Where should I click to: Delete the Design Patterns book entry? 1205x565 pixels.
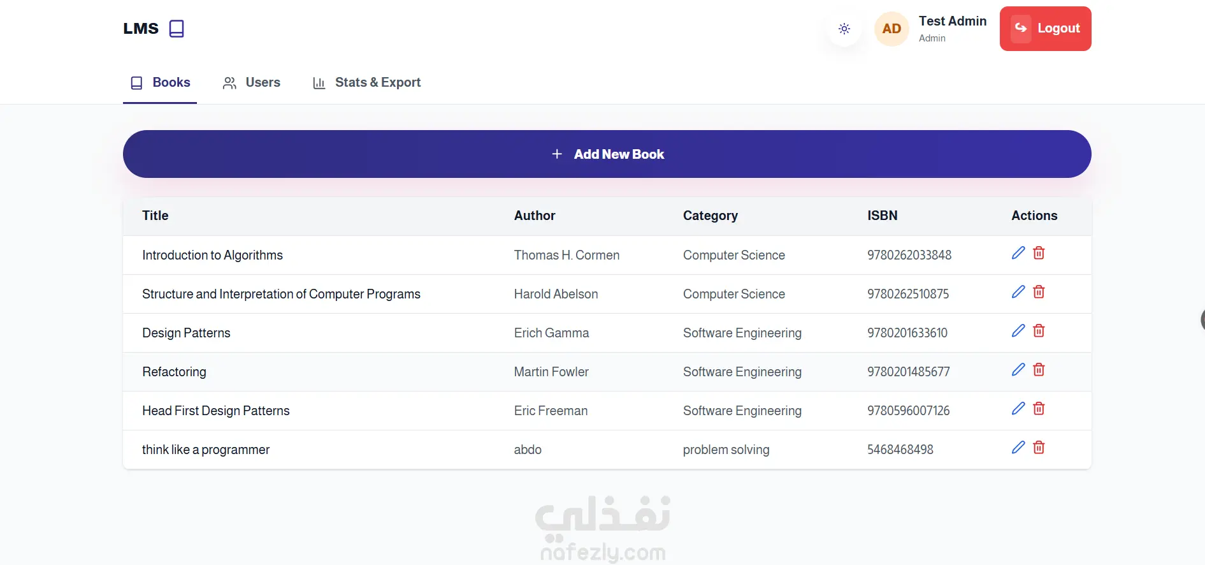click(x=1039, y=331)
